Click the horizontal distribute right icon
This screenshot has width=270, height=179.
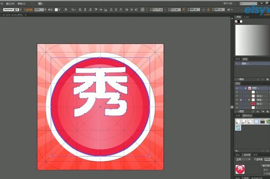click(x=136, y=10)
